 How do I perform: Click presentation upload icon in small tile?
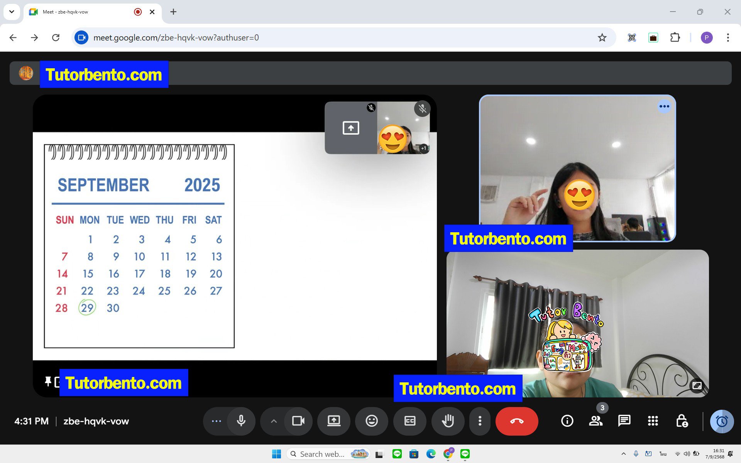pyautogui.click(x=351, y=128)
